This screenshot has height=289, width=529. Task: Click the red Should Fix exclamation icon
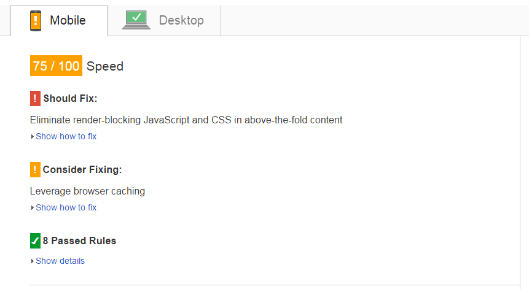click(x=35, y=98)
